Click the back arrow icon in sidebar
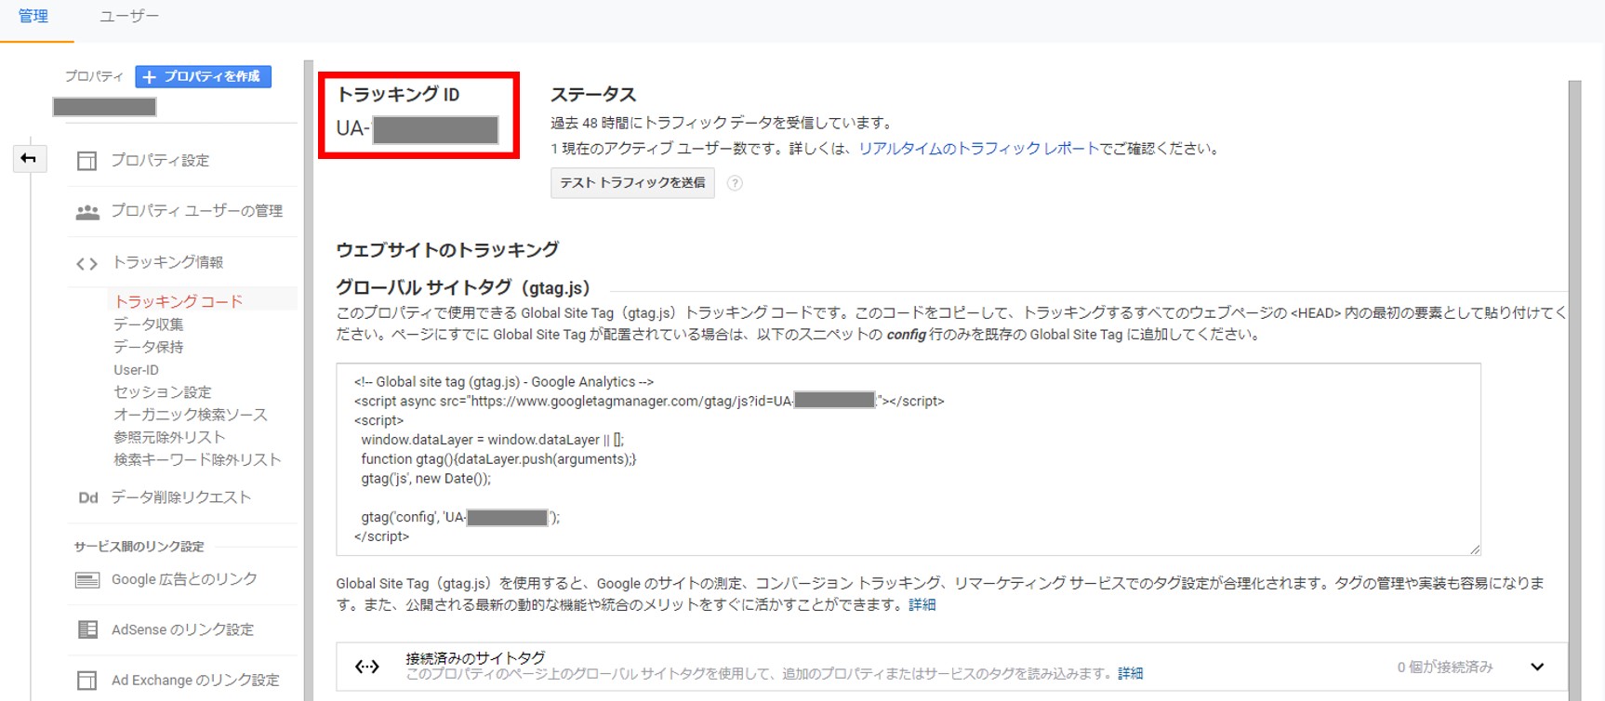Viewport: 1605px width, 701px height. click(28, 159)
